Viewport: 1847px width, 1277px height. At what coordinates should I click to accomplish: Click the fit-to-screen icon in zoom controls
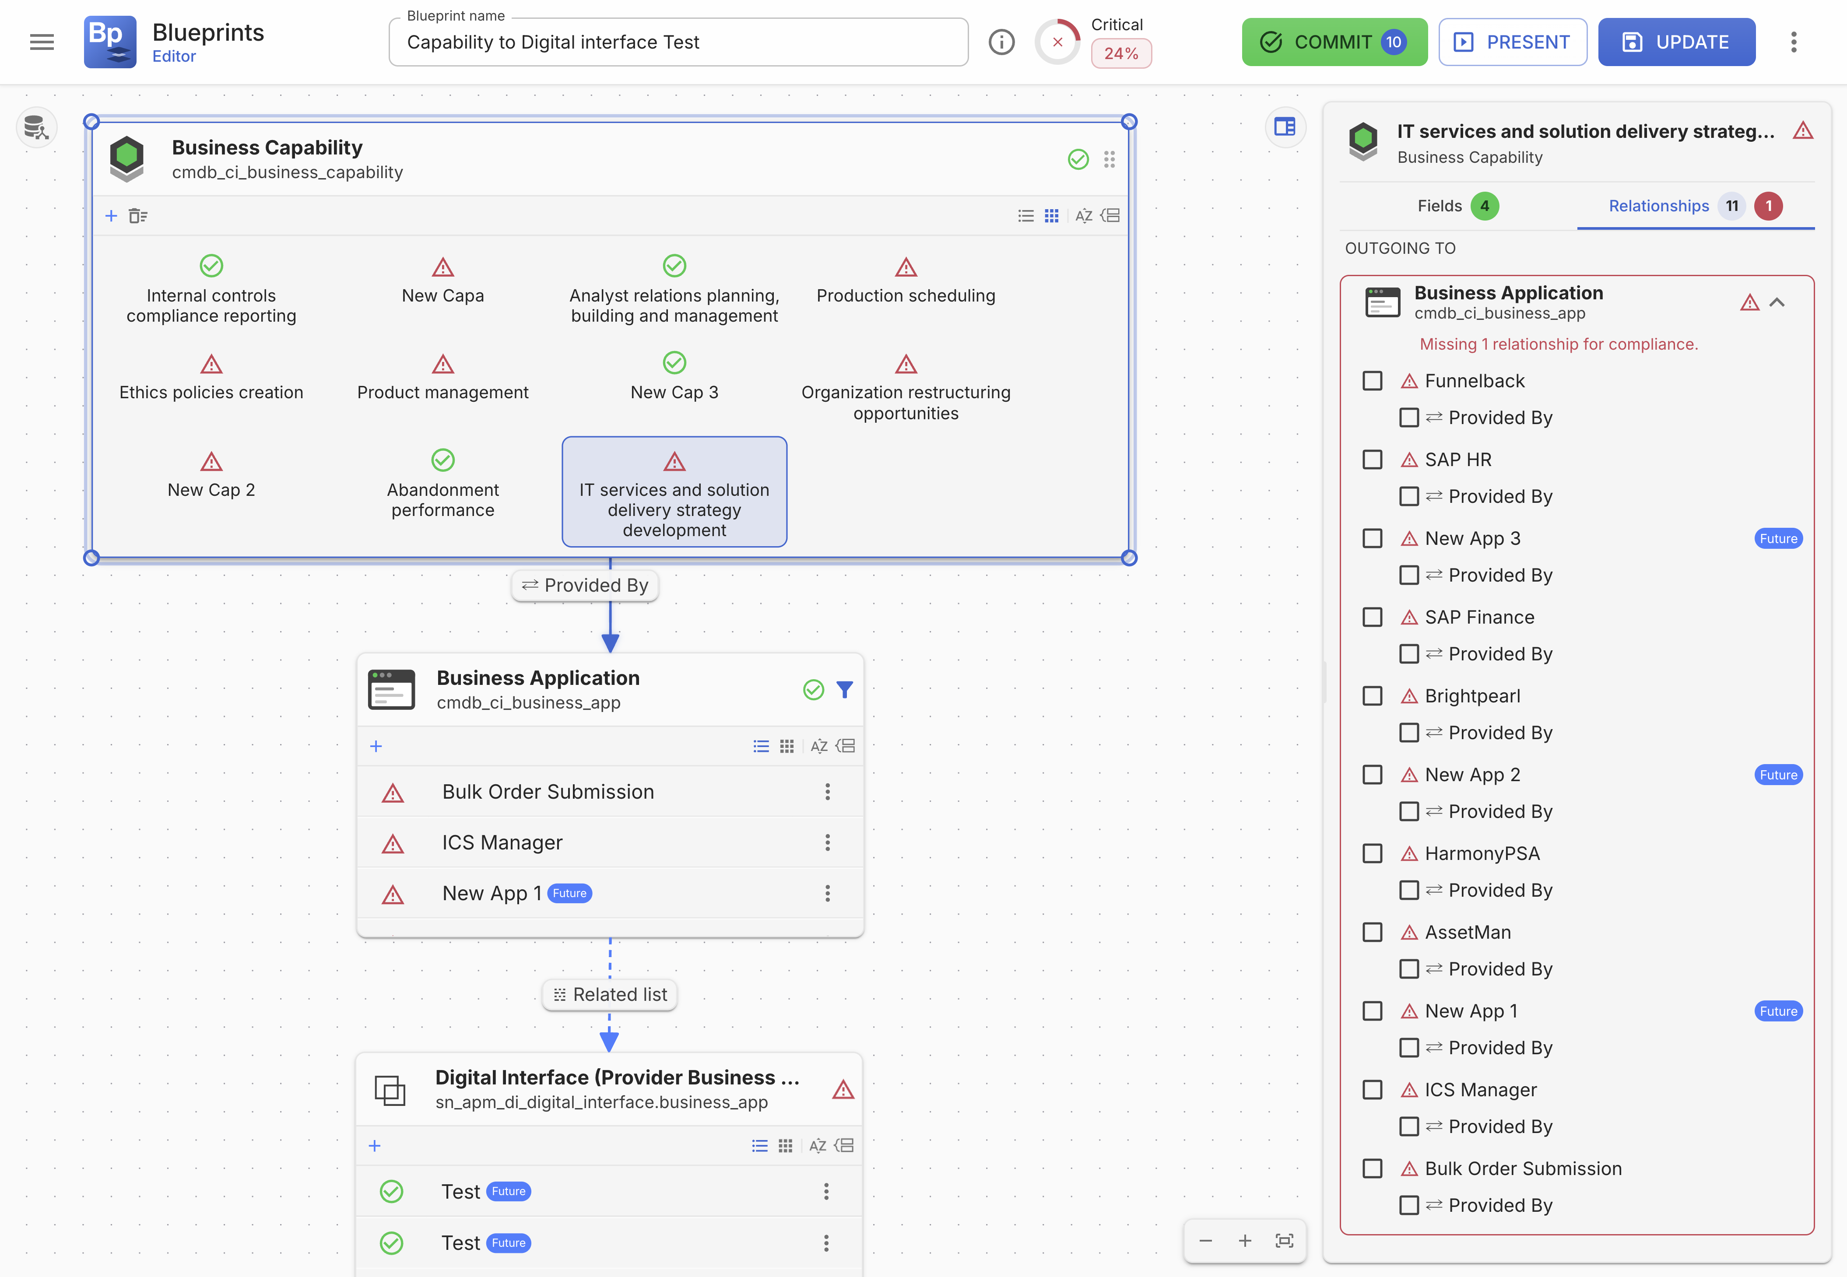point(1284,1240)
